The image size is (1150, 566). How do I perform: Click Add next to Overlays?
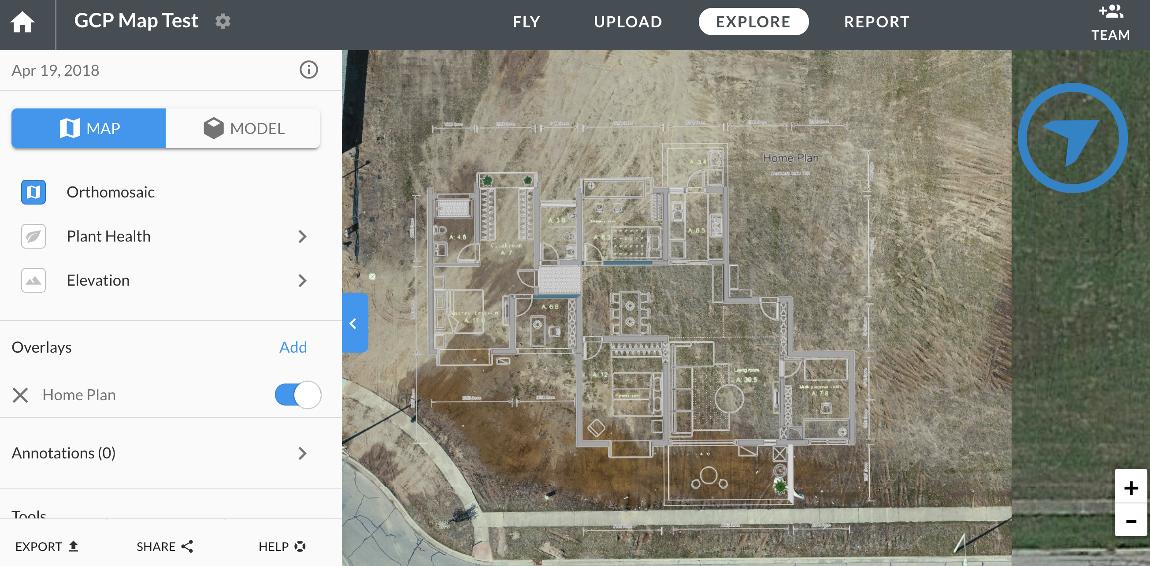click(x=293, y=347)
